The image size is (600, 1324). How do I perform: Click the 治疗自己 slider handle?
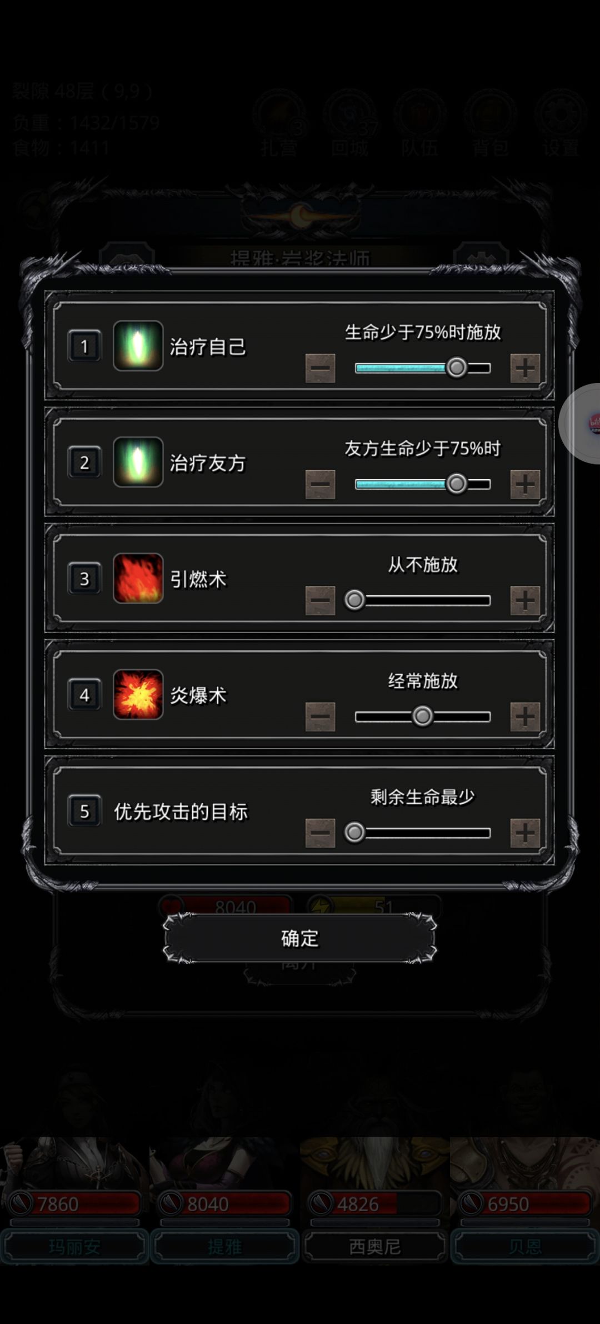(457, 367)
